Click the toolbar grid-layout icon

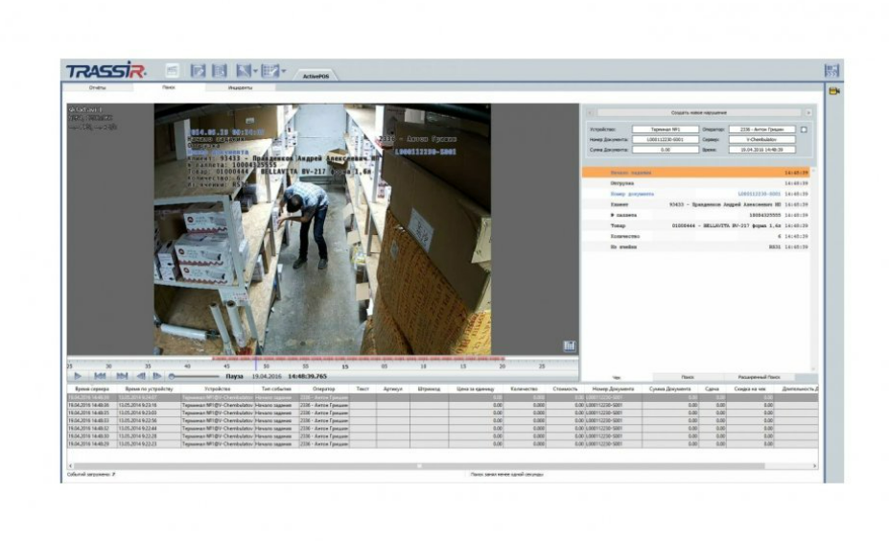point(269,70)
